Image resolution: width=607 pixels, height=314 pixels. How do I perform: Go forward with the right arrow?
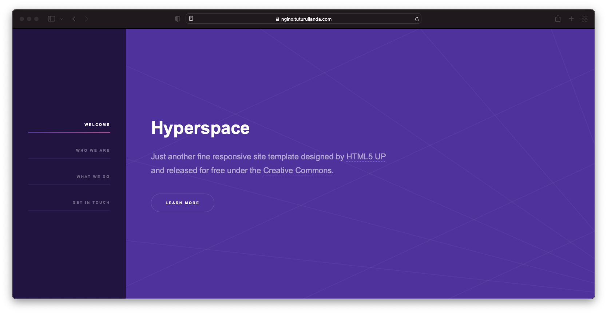point(87,19)
